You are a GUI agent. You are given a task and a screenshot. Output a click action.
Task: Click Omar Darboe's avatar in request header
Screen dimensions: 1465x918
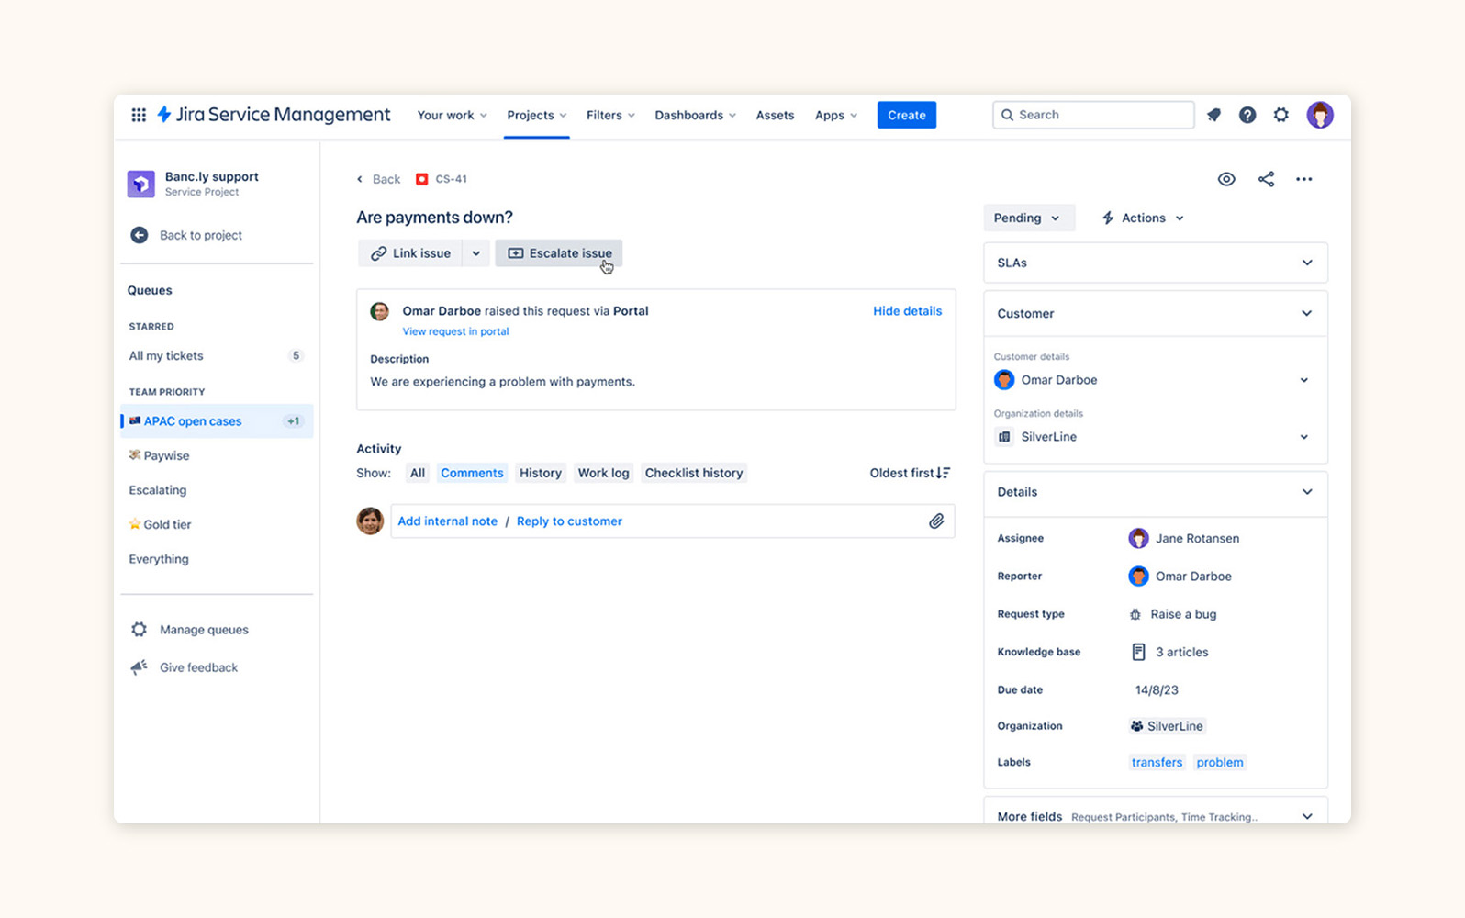tap(379, 311)
